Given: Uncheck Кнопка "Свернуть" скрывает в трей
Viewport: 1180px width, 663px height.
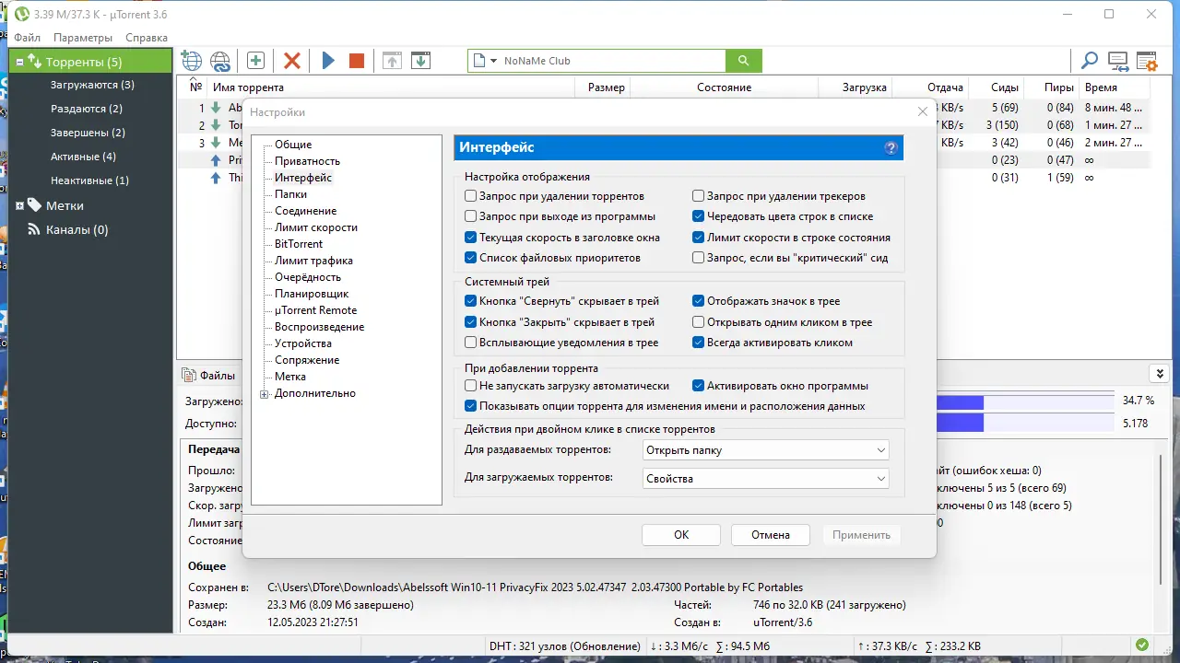Looking at the screenshot, I should coord(471,301).
